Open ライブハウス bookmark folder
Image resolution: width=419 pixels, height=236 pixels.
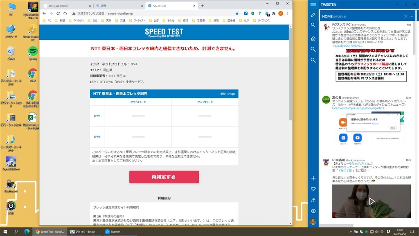pos(261,20)
